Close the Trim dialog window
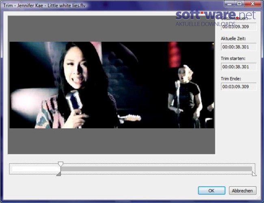This screenshot has width=264, height=203. click(x=253, y=4)
